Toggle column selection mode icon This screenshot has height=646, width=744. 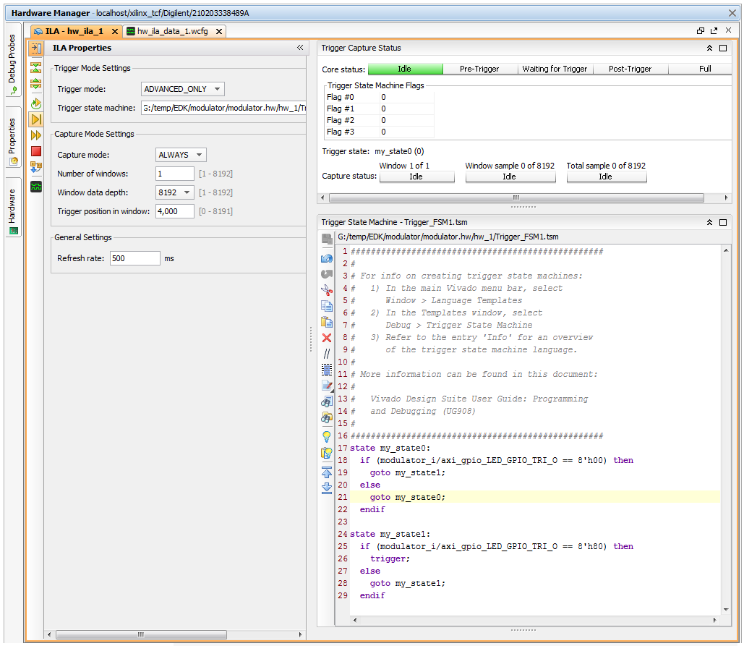tap(327, 369)
